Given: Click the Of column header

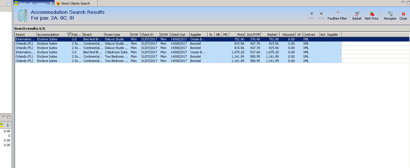Looking at the screenshot, I should tap(299, 35).
